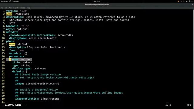Viewport: 194px width, 109px height.
Task: Click 'Top' scroll indicator in status line
Action: point(189,105)
